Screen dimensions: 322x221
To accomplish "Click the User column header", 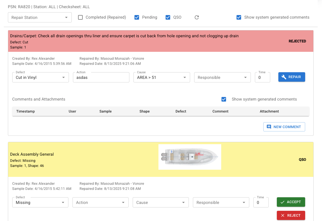I will [72, 111].
